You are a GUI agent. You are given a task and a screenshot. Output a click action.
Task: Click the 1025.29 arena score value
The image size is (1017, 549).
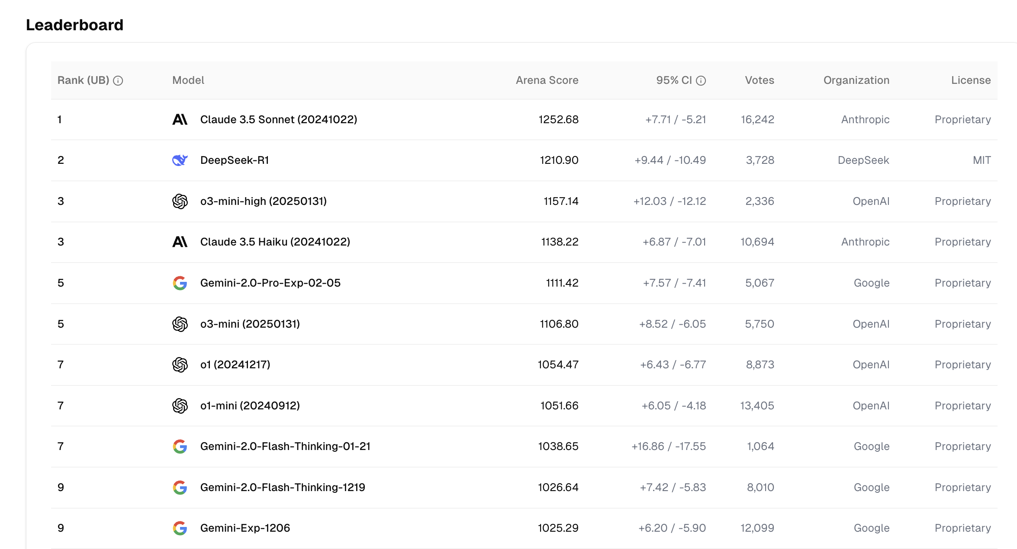tap(558, 528)
